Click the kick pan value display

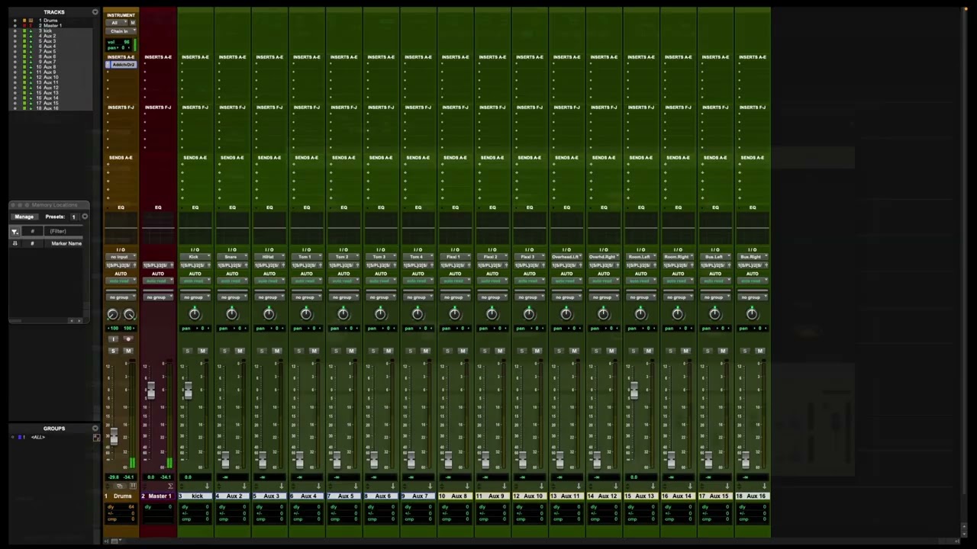point(195,329)
